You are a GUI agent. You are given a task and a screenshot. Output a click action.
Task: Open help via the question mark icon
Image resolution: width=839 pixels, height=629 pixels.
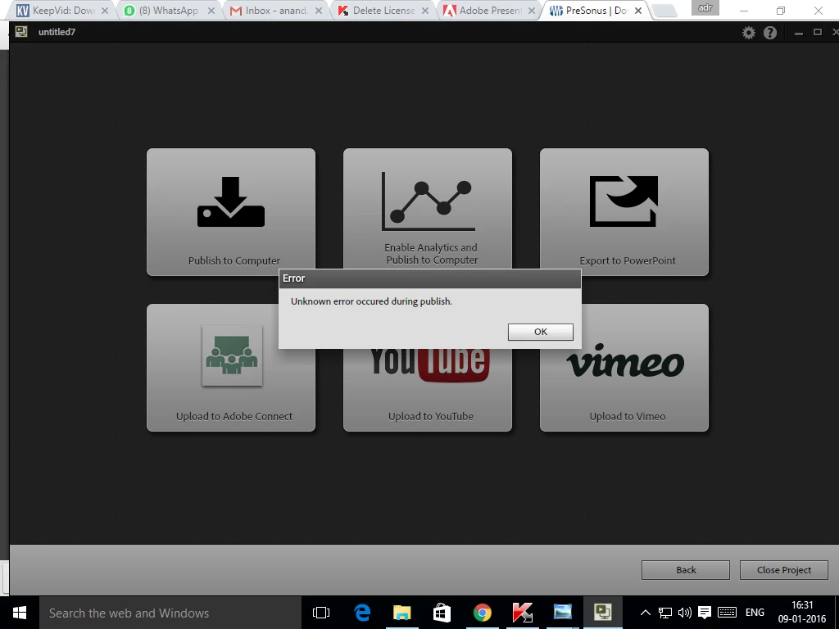770,33
